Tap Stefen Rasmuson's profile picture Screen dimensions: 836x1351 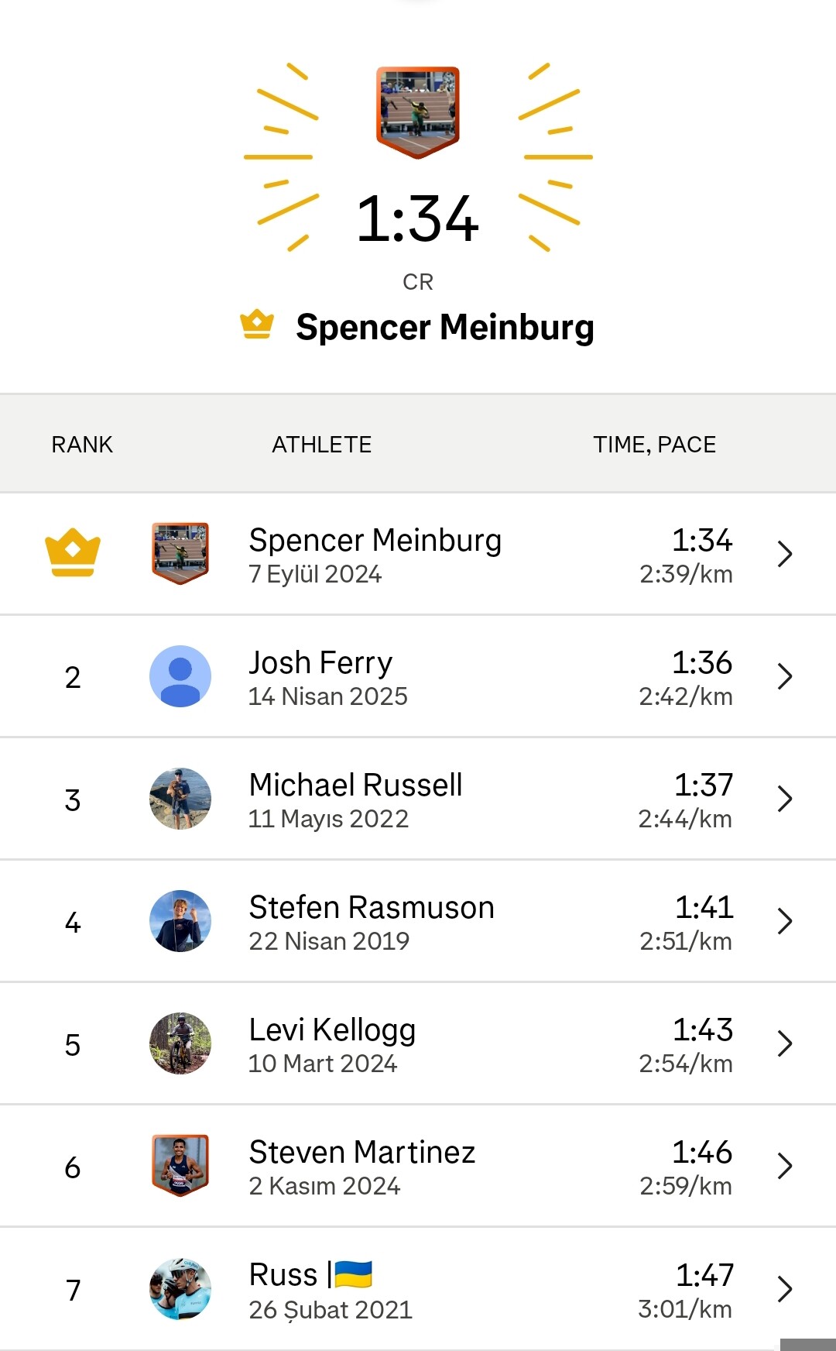(x=180, y=921)
